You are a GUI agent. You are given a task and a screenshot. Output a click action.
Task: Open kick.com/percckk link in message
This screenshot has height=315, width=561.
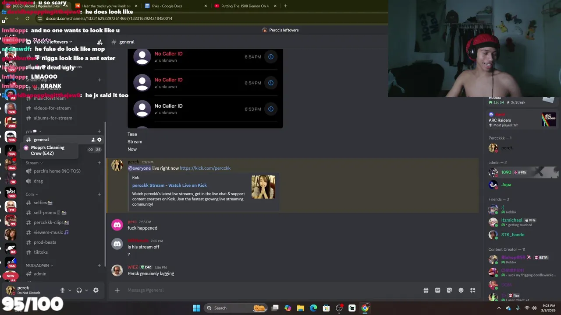(x=205, y=168)
